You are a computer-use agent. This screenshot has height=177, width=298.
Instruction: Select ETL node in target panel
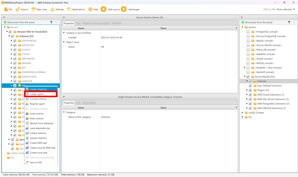click(250, 117)
